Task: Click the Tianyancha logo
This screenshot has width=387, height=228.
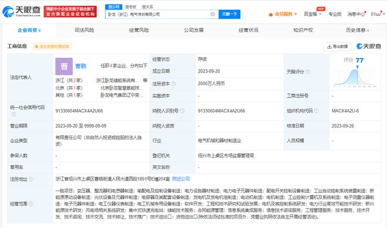Action: coord(22,11)
